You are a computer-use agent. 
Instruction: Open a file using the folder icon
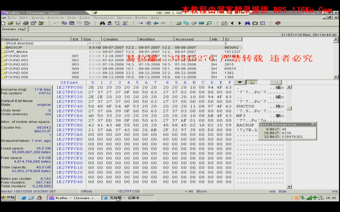coord(11,23)
